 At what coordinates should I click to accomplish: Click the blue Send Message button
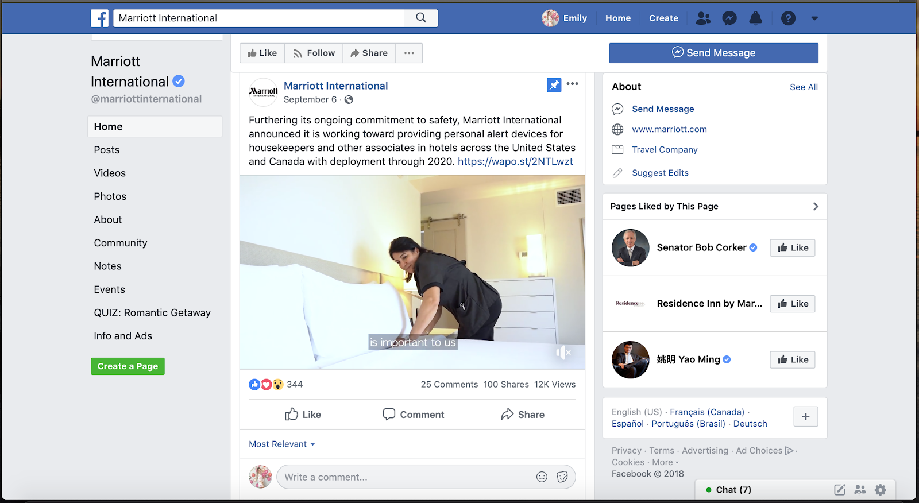coord(714,53)
